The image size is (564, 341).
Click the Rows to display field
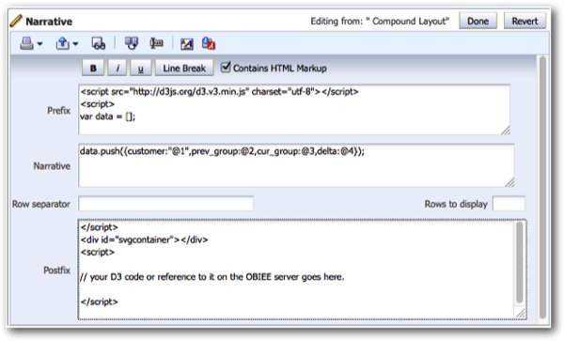[509, 204]
